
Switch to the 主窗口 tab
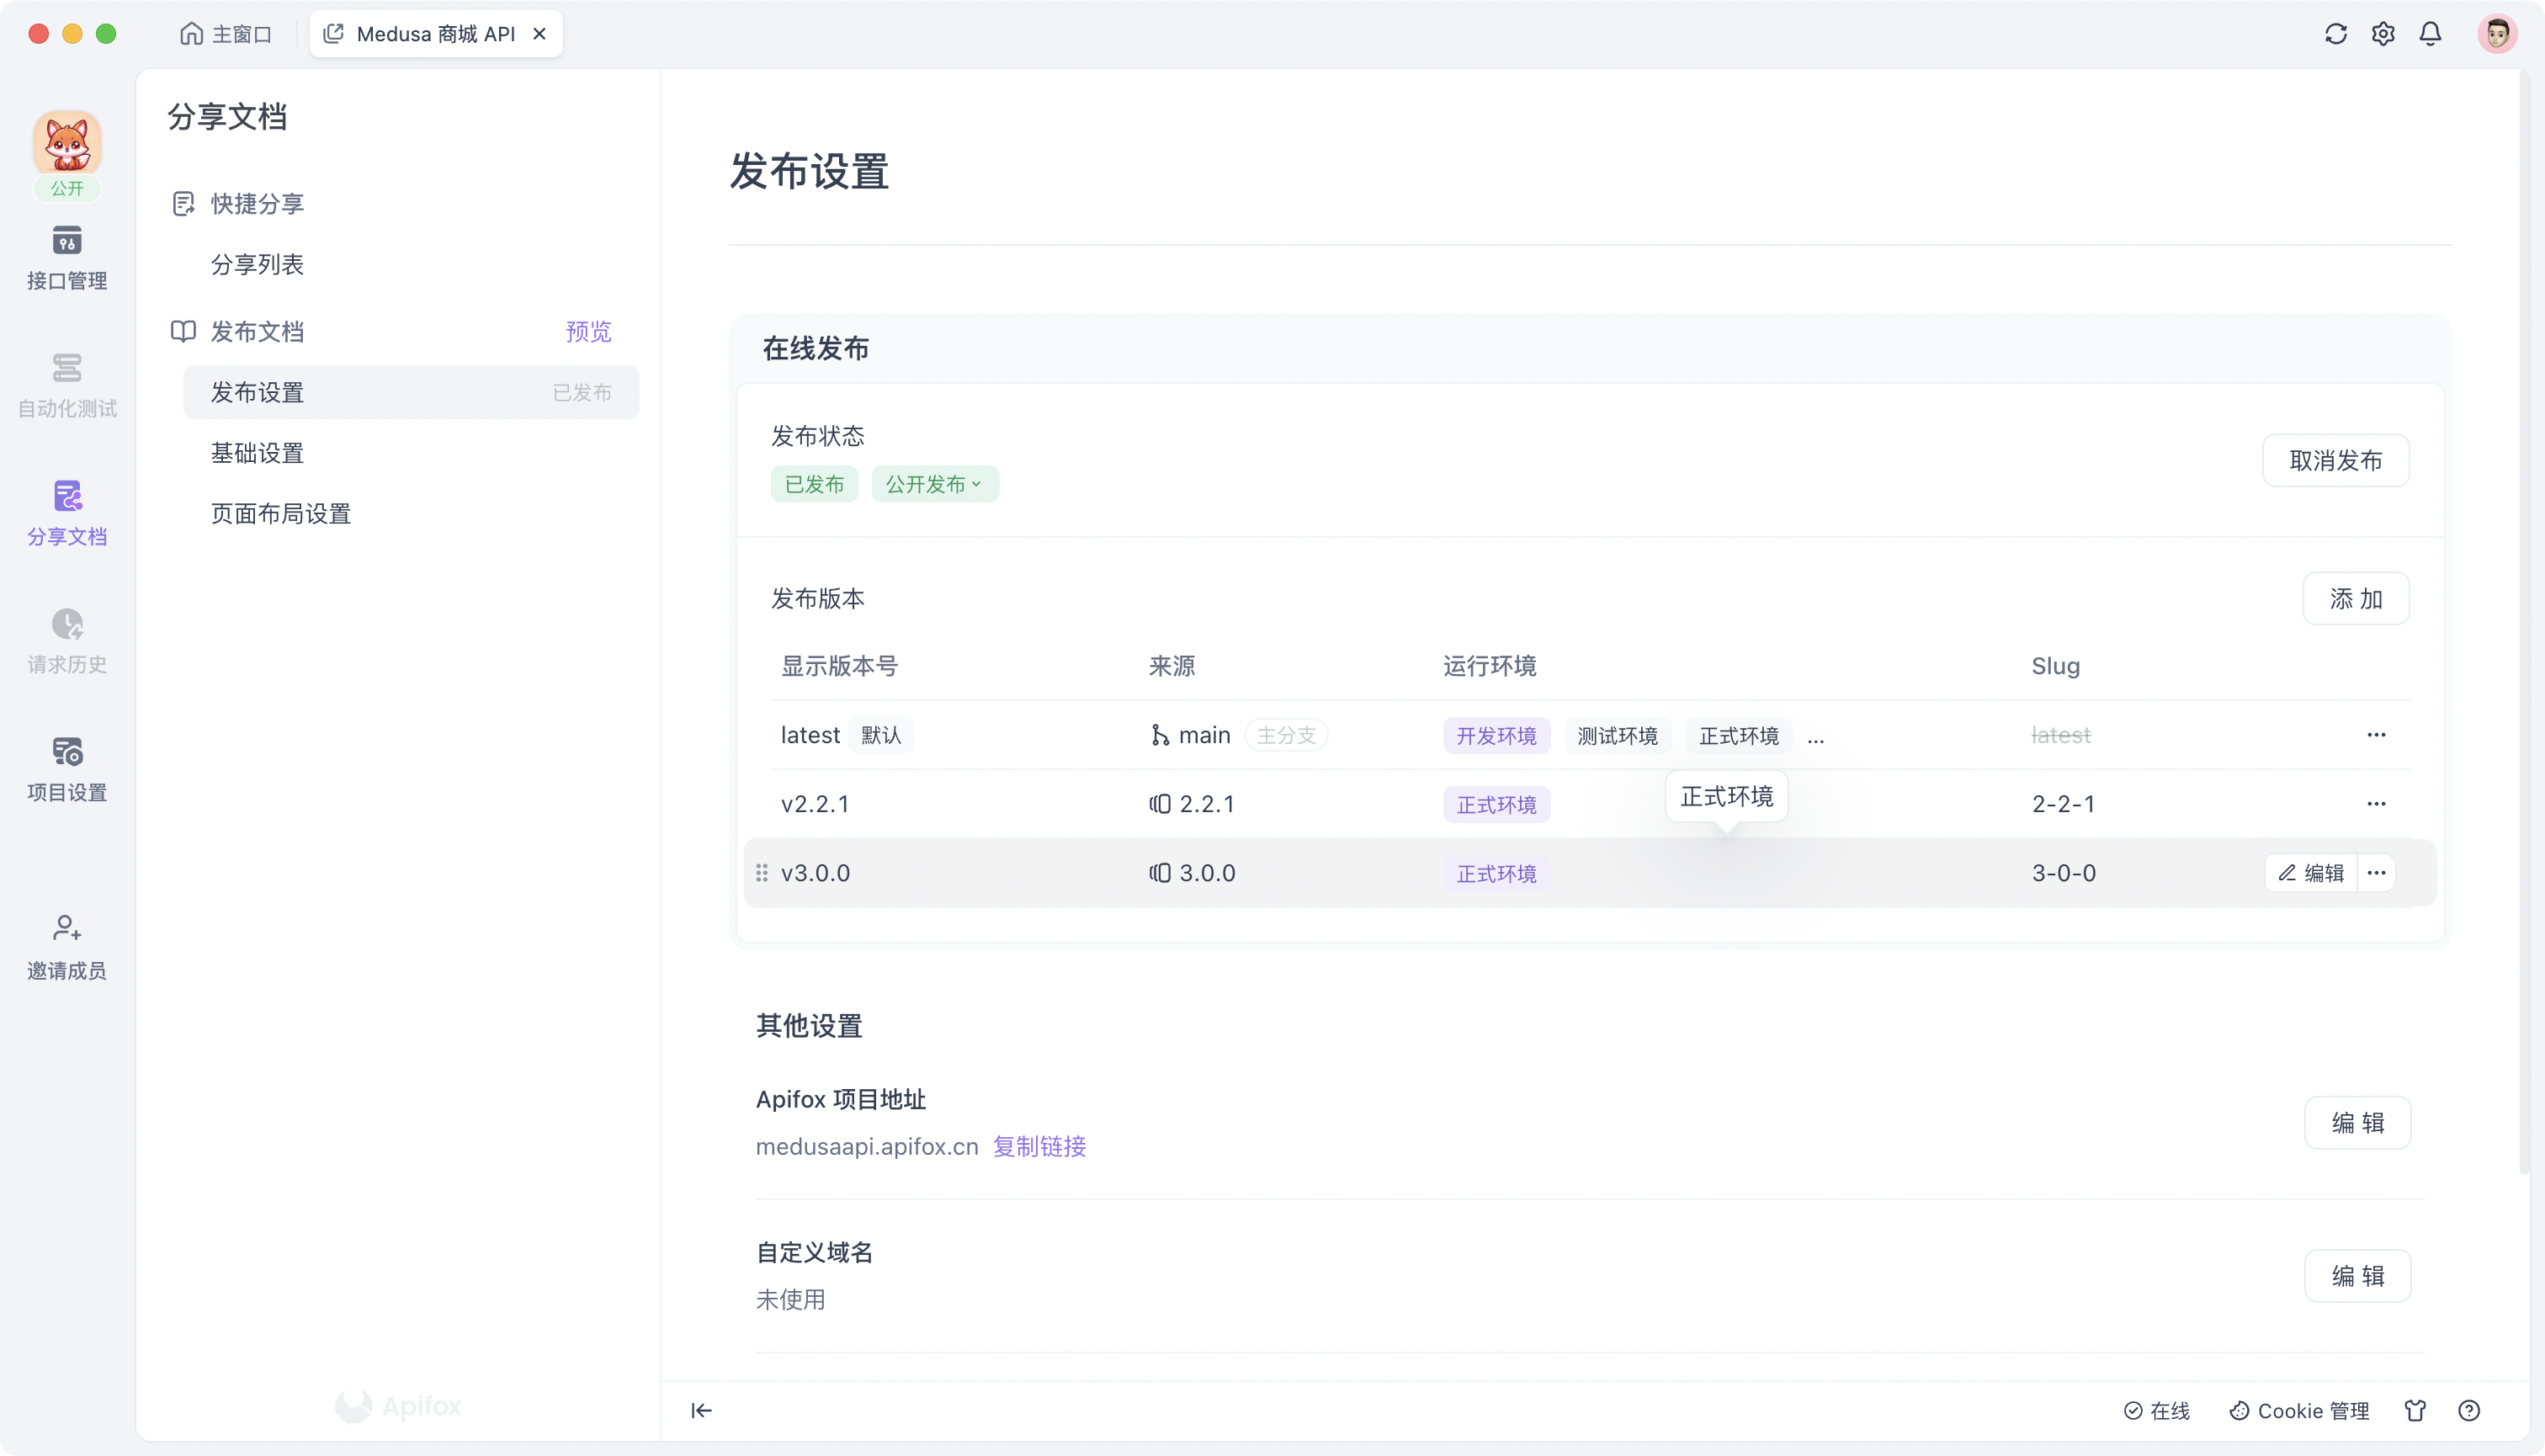click(x=226, y=33)
